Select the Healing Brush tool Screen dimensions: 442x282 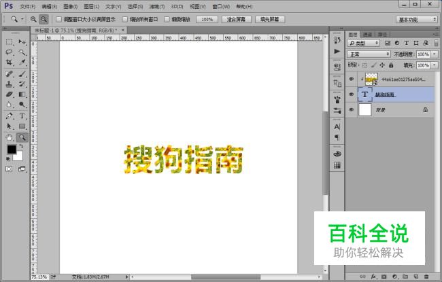(9, 74)
